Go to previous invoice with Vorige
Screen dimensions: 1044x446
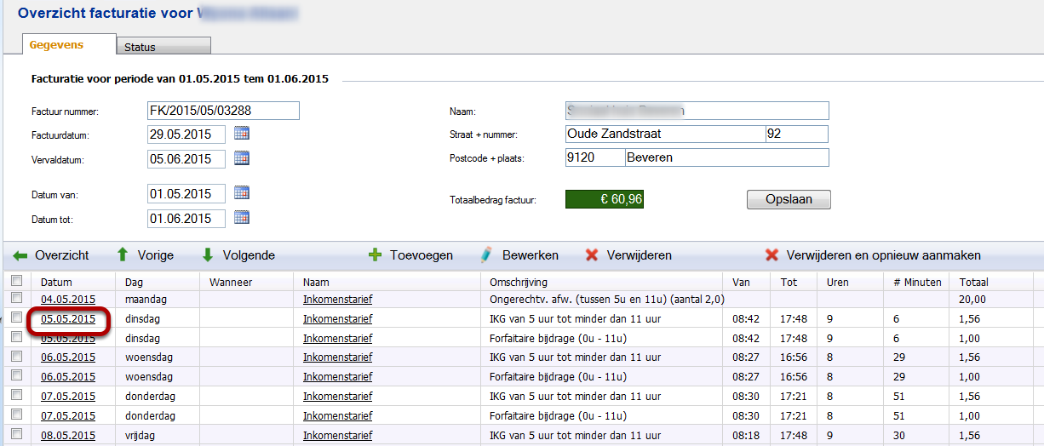click(123, 255)
